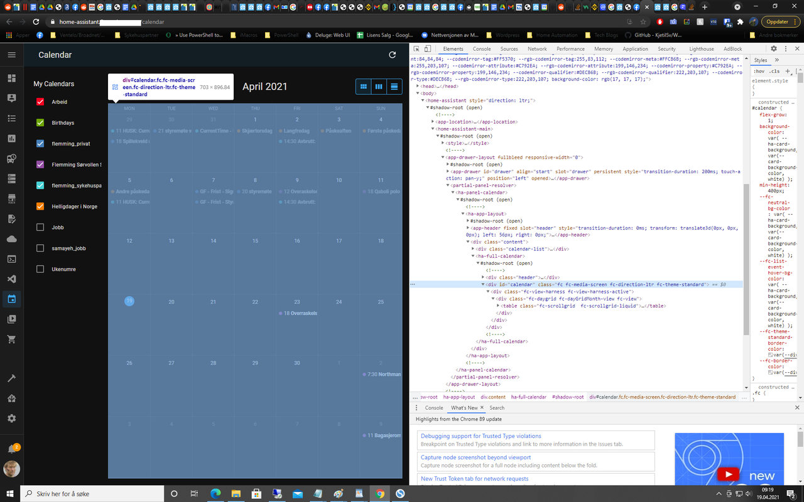Toggle the Birthdays calendar checkbox
804x502 pixels.
(x=41, y=123)
